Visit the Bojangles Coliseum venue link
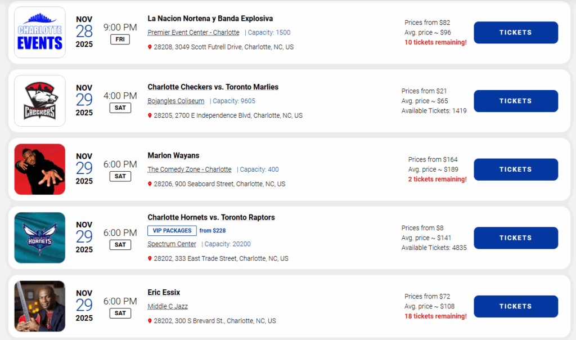576x340 pixels. click(x=175, y=101)
